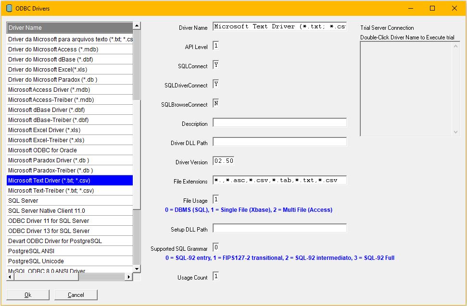Click the 'Trial Server Connection' label
The image size is (467, 306).
[x=387, y=28]
